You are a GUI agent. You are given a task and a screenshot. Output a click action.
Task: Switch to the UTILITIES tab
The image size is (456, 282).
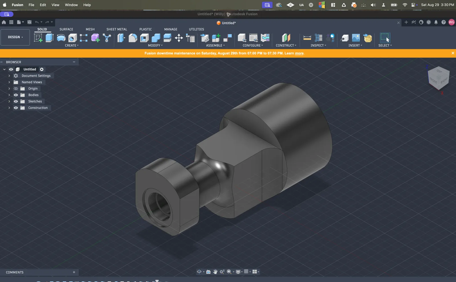196,29
